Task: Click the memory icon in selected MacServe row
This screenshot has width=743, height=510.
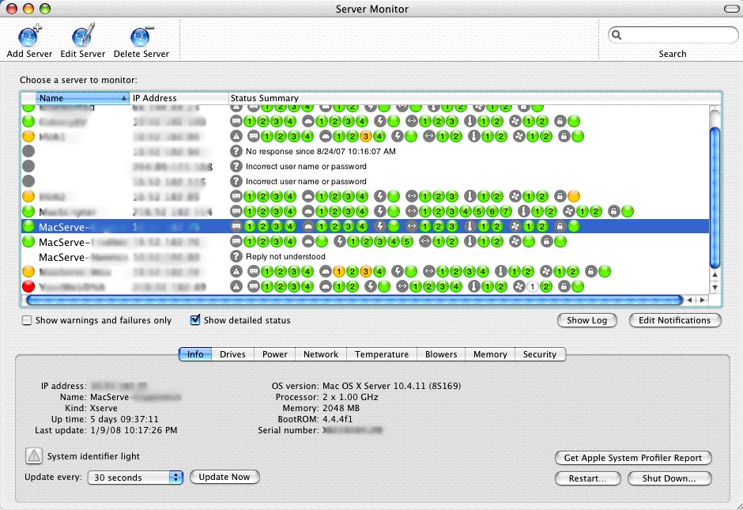Action: (236, 227)
